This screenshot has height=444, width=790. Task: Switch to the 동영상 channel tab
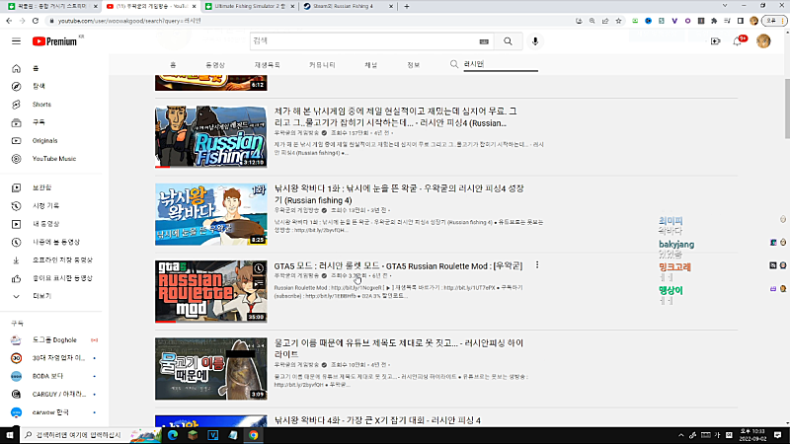[x=214, y=65]
